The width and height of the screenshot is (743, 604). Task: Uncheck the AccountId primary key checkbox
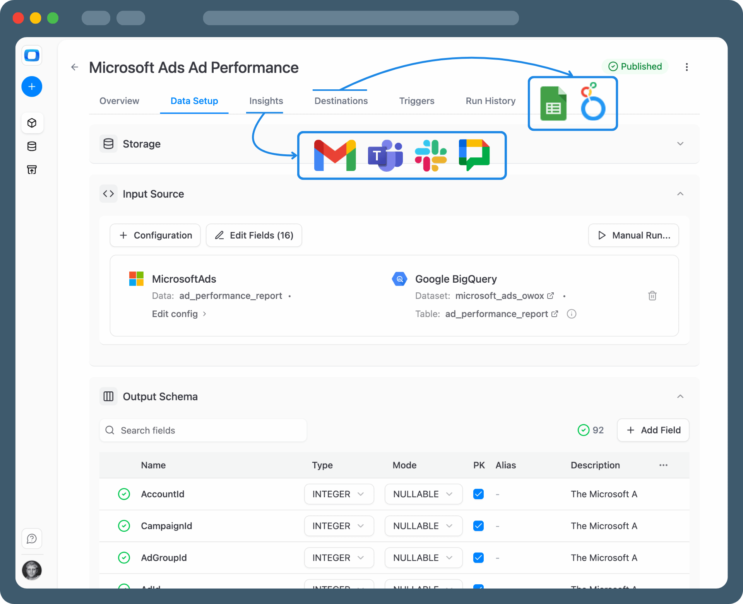pos(478,494)
